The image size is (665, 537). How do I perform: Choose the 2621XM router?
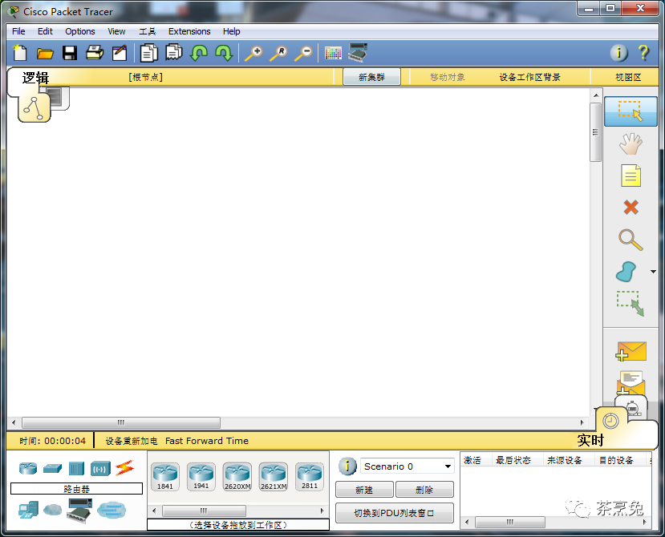tap(274, 476)
